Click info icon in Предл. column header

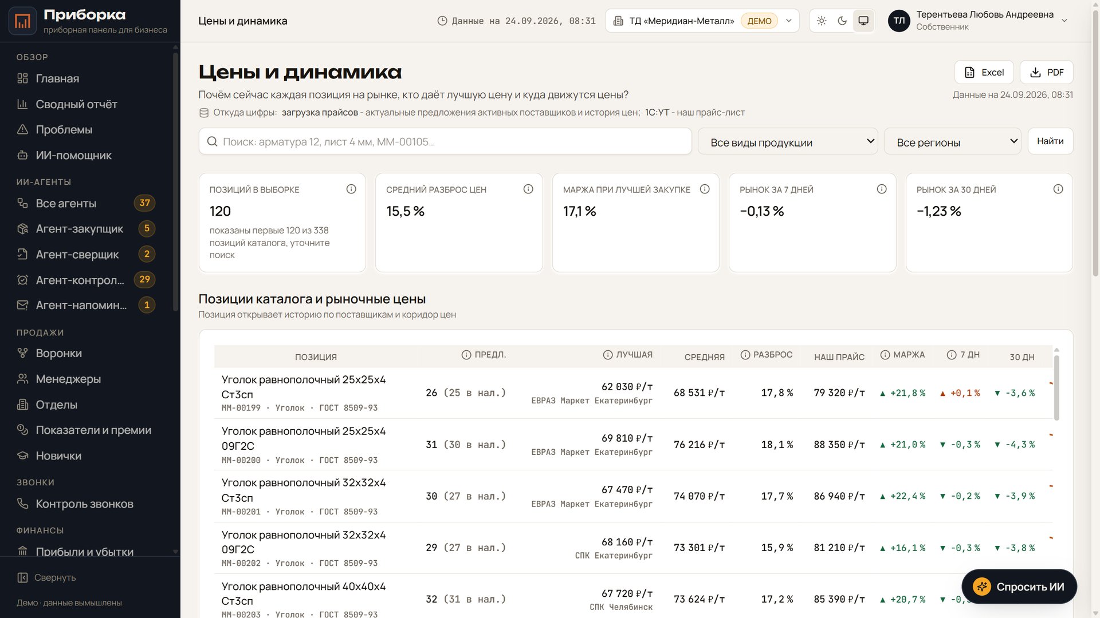466,355
